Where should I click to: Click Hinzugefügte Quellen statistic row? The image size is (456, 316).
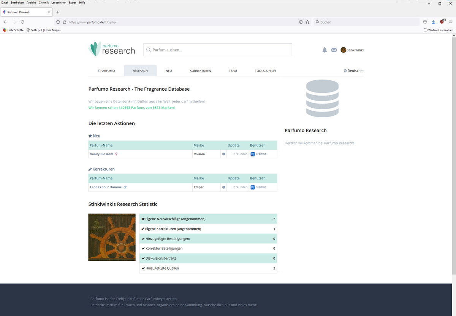208,268
